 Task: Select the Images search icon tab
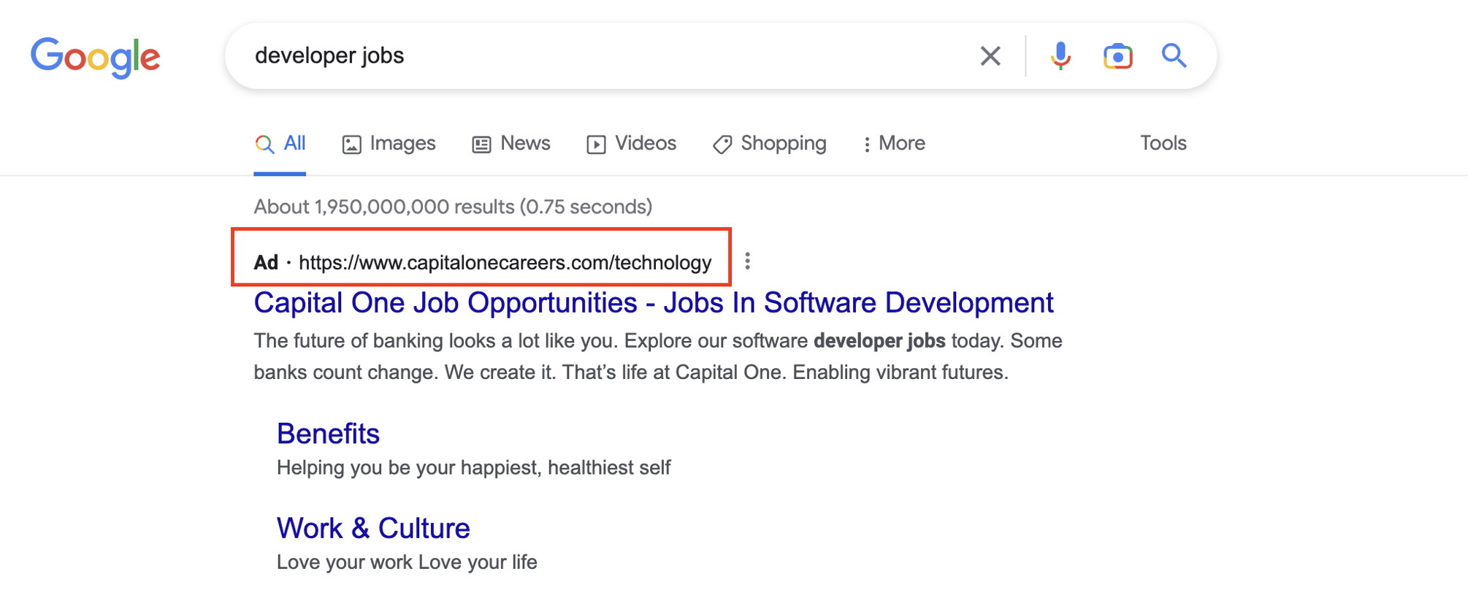(x=352, y=144)
